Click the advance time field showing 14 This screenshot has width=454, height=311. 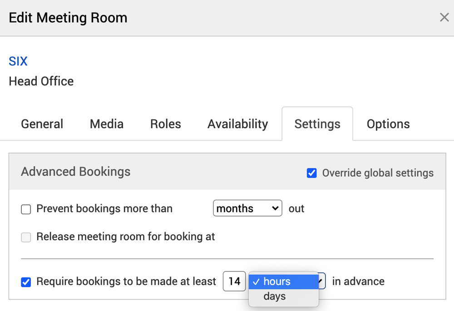coord(234,281)
